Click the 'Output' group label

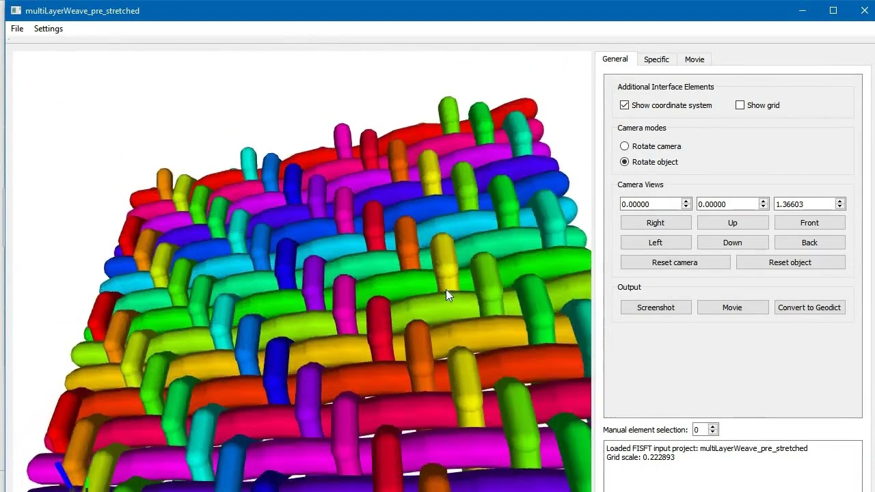tap(630, 287)
